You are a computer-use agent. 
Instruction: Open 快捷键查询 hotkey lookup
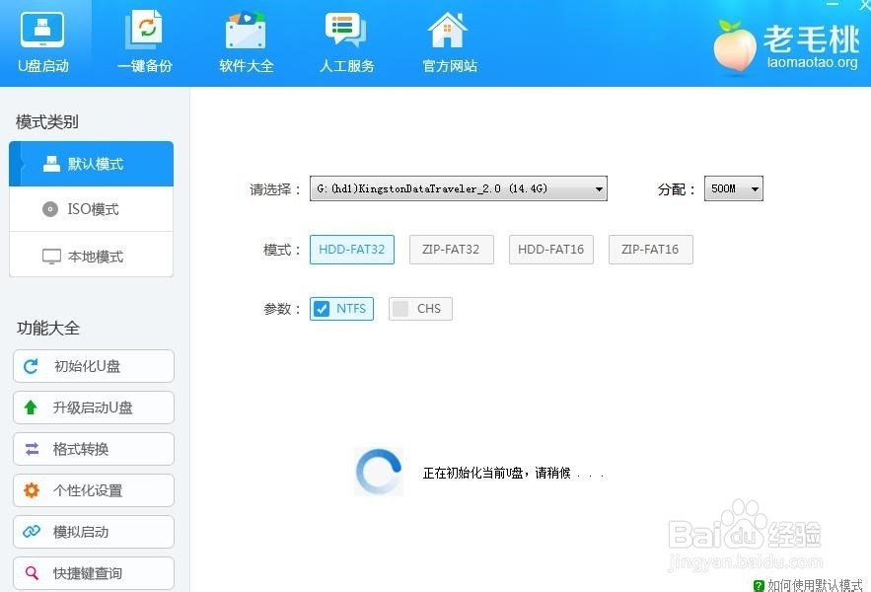tap(94, 572)
